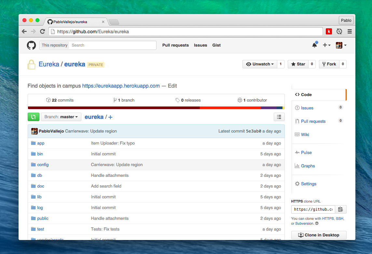Click the sync extension icon in toolbar
Viewport: 372px width, 254px height.
click(x=339, y=31)
